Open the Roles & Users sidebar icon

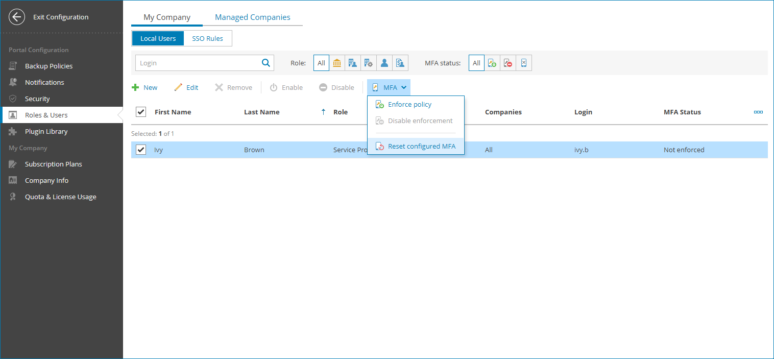[12, 114]
